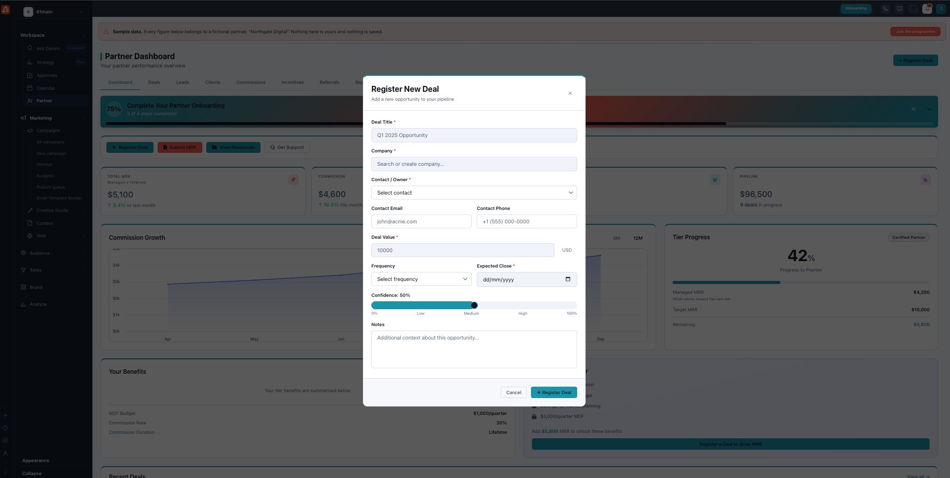Open the user profile icon at top right
Viewport: 950px width, 478px height.
941,9
